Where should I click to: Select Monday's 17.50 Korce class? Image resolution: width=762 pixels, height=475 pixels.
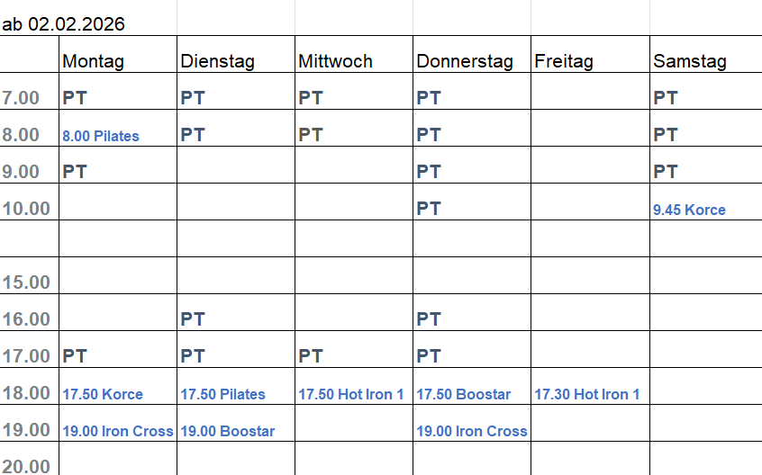pyautogui.click(x=103, y=394)
